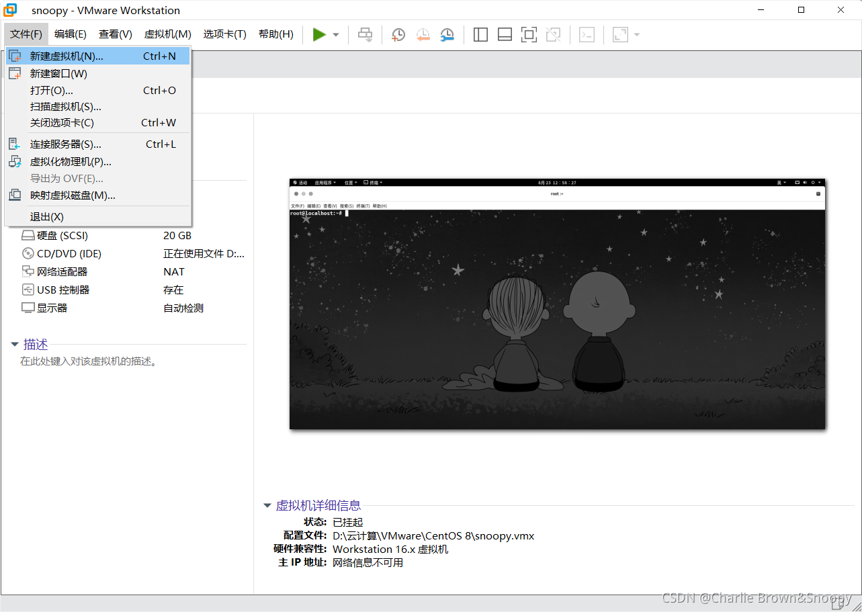Click the green power on play button
Image resolution: width=862 pixels, height=612 pixels.
coord(319,34)
